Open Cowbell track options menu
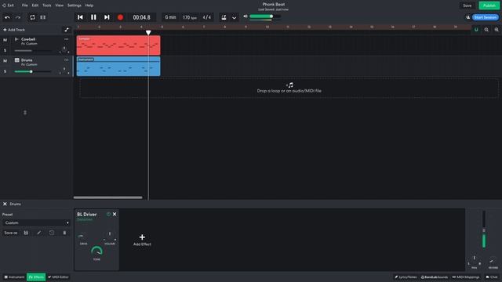Screen dimensions: 502x282 click(x=66, y=39)
